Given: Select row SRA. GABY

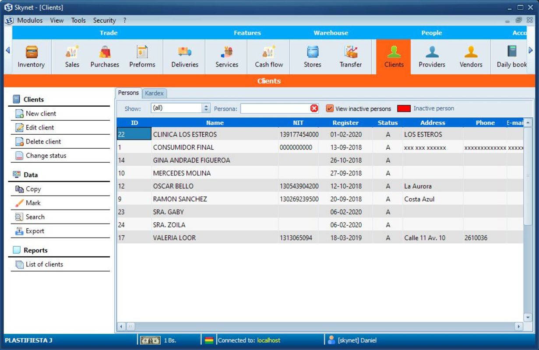Looking at the screenshot, I should [320, 212].
